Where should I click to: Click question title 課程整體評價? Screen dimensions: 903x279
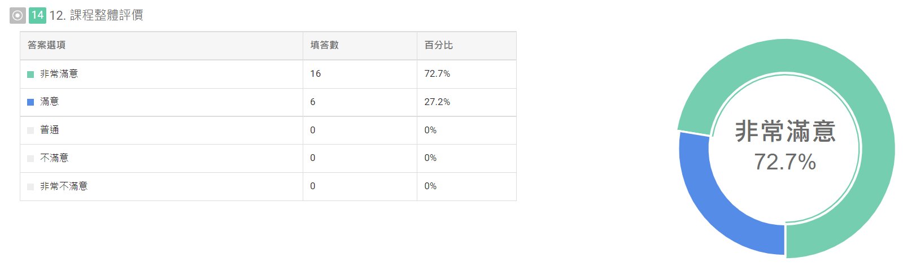[106, 15]
